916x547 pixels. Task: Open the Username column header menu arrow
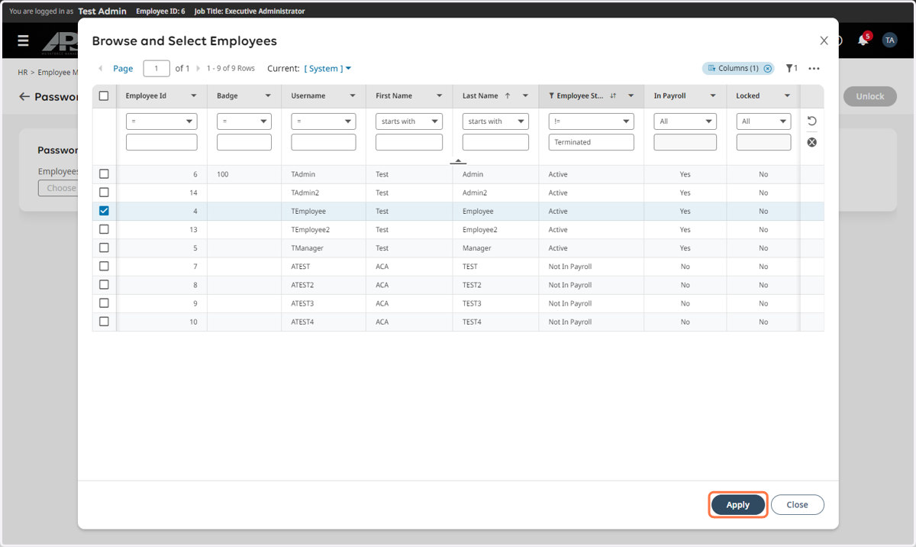pyautogui.click(x=353, y=96)
